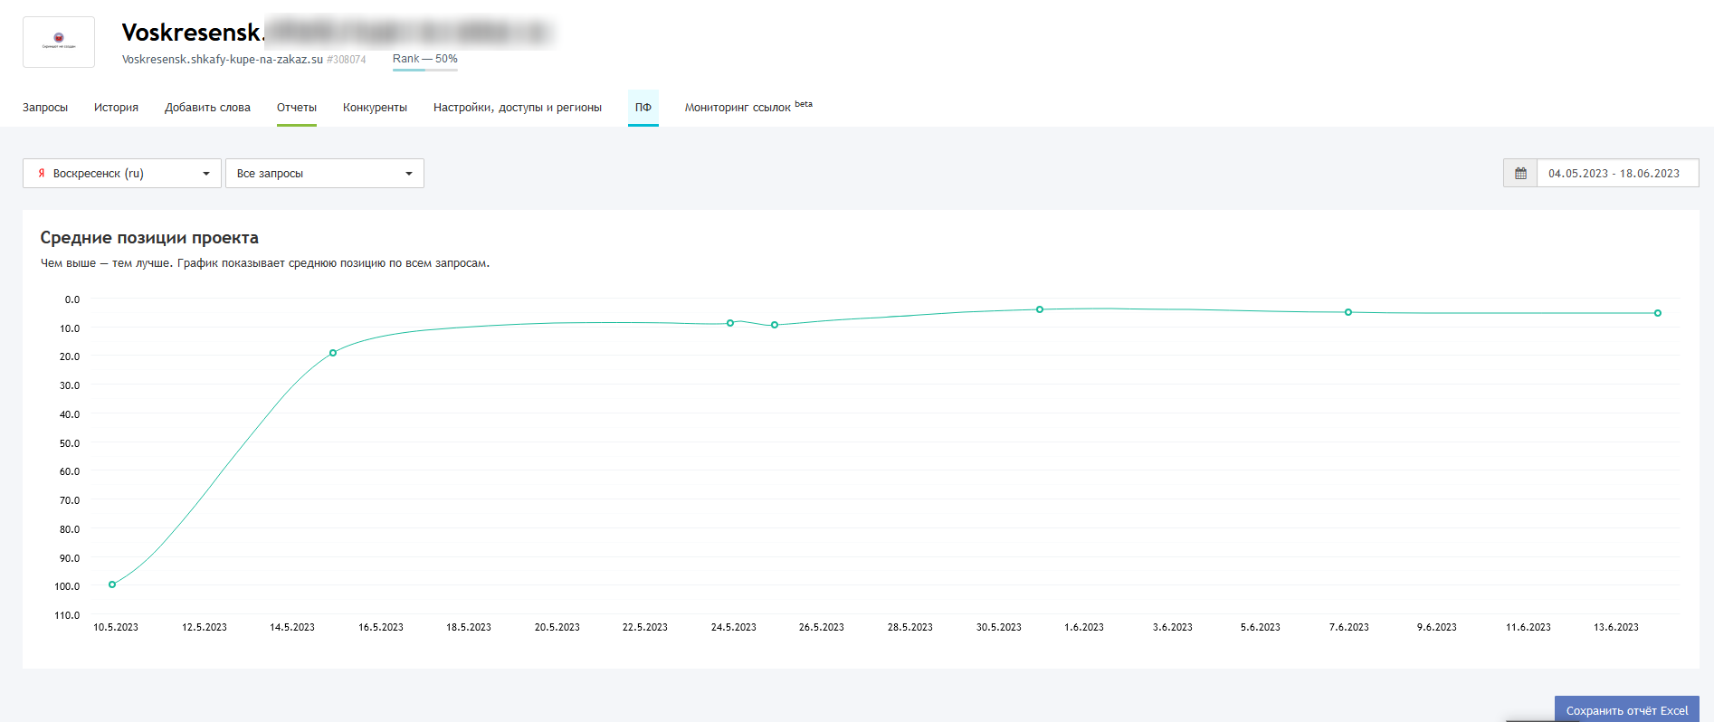Screen dimensions: 1714x722
Task: Click the project logo thumbnail
Action: 59,42
